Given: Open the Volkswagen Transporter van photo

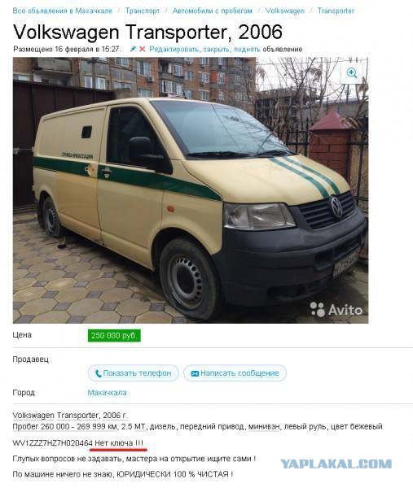Looking at the screenshot, I should coord(191,190).
